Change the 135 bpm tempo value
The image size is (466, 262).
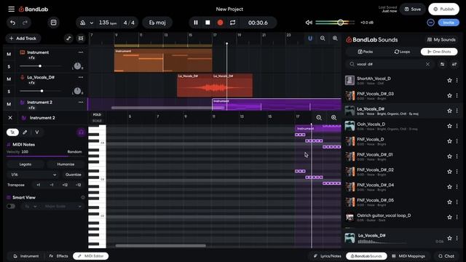pyautogui.click(x=107, y=23)
